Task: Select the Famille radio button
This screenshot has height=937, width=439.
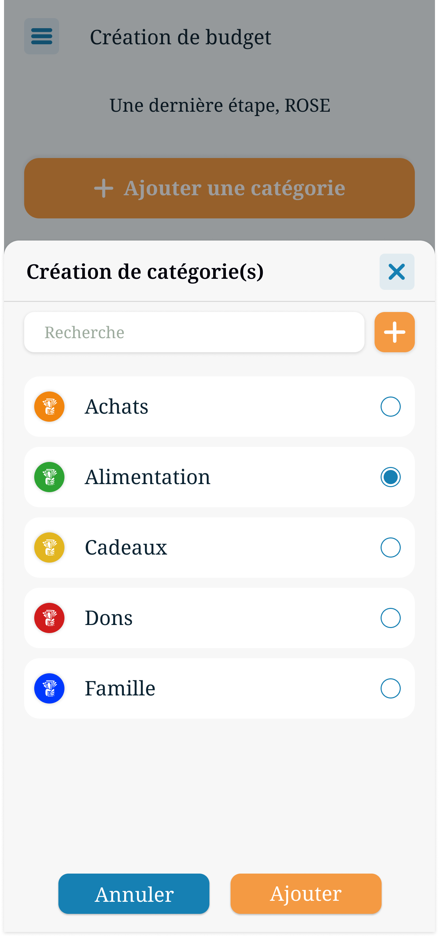Action: point(391,688)
